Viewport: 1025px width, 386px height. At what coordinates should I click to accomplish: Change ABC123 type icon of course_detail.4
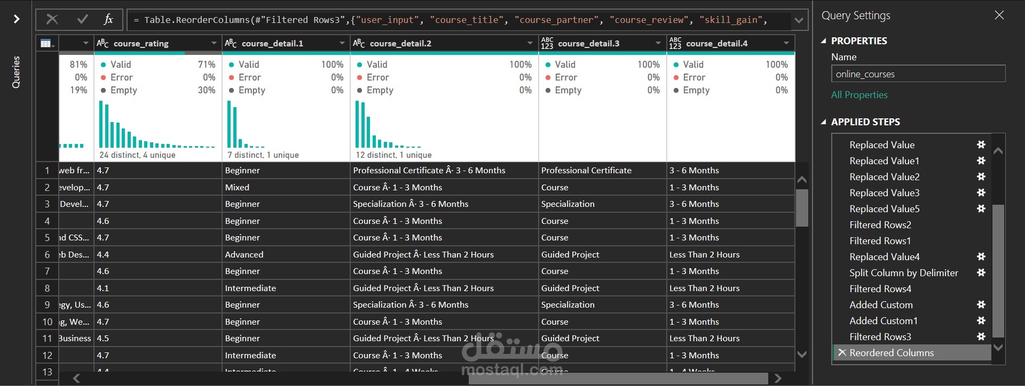(x=675, y=43)
